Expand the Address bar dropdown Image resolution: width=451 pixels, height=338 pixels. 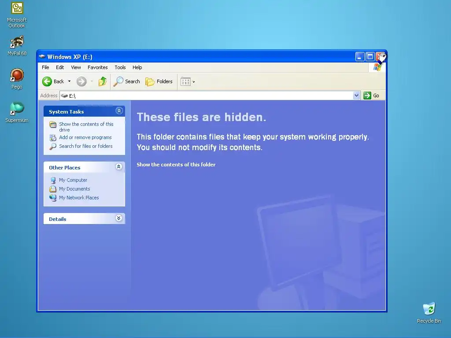(356, 96)
